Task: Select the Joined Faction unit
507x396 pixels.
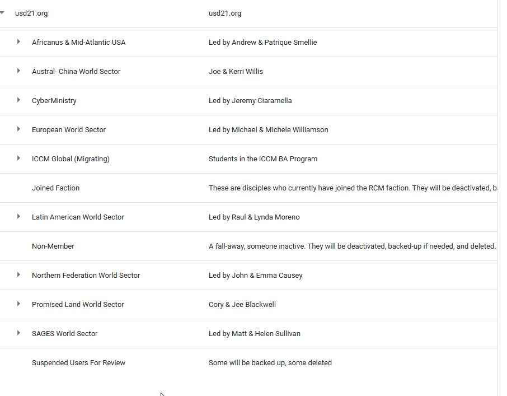Action: tap(55, 188)
